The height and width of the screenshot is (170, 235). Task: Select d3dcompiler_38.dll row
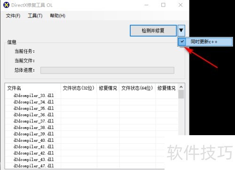pos(92,128)
